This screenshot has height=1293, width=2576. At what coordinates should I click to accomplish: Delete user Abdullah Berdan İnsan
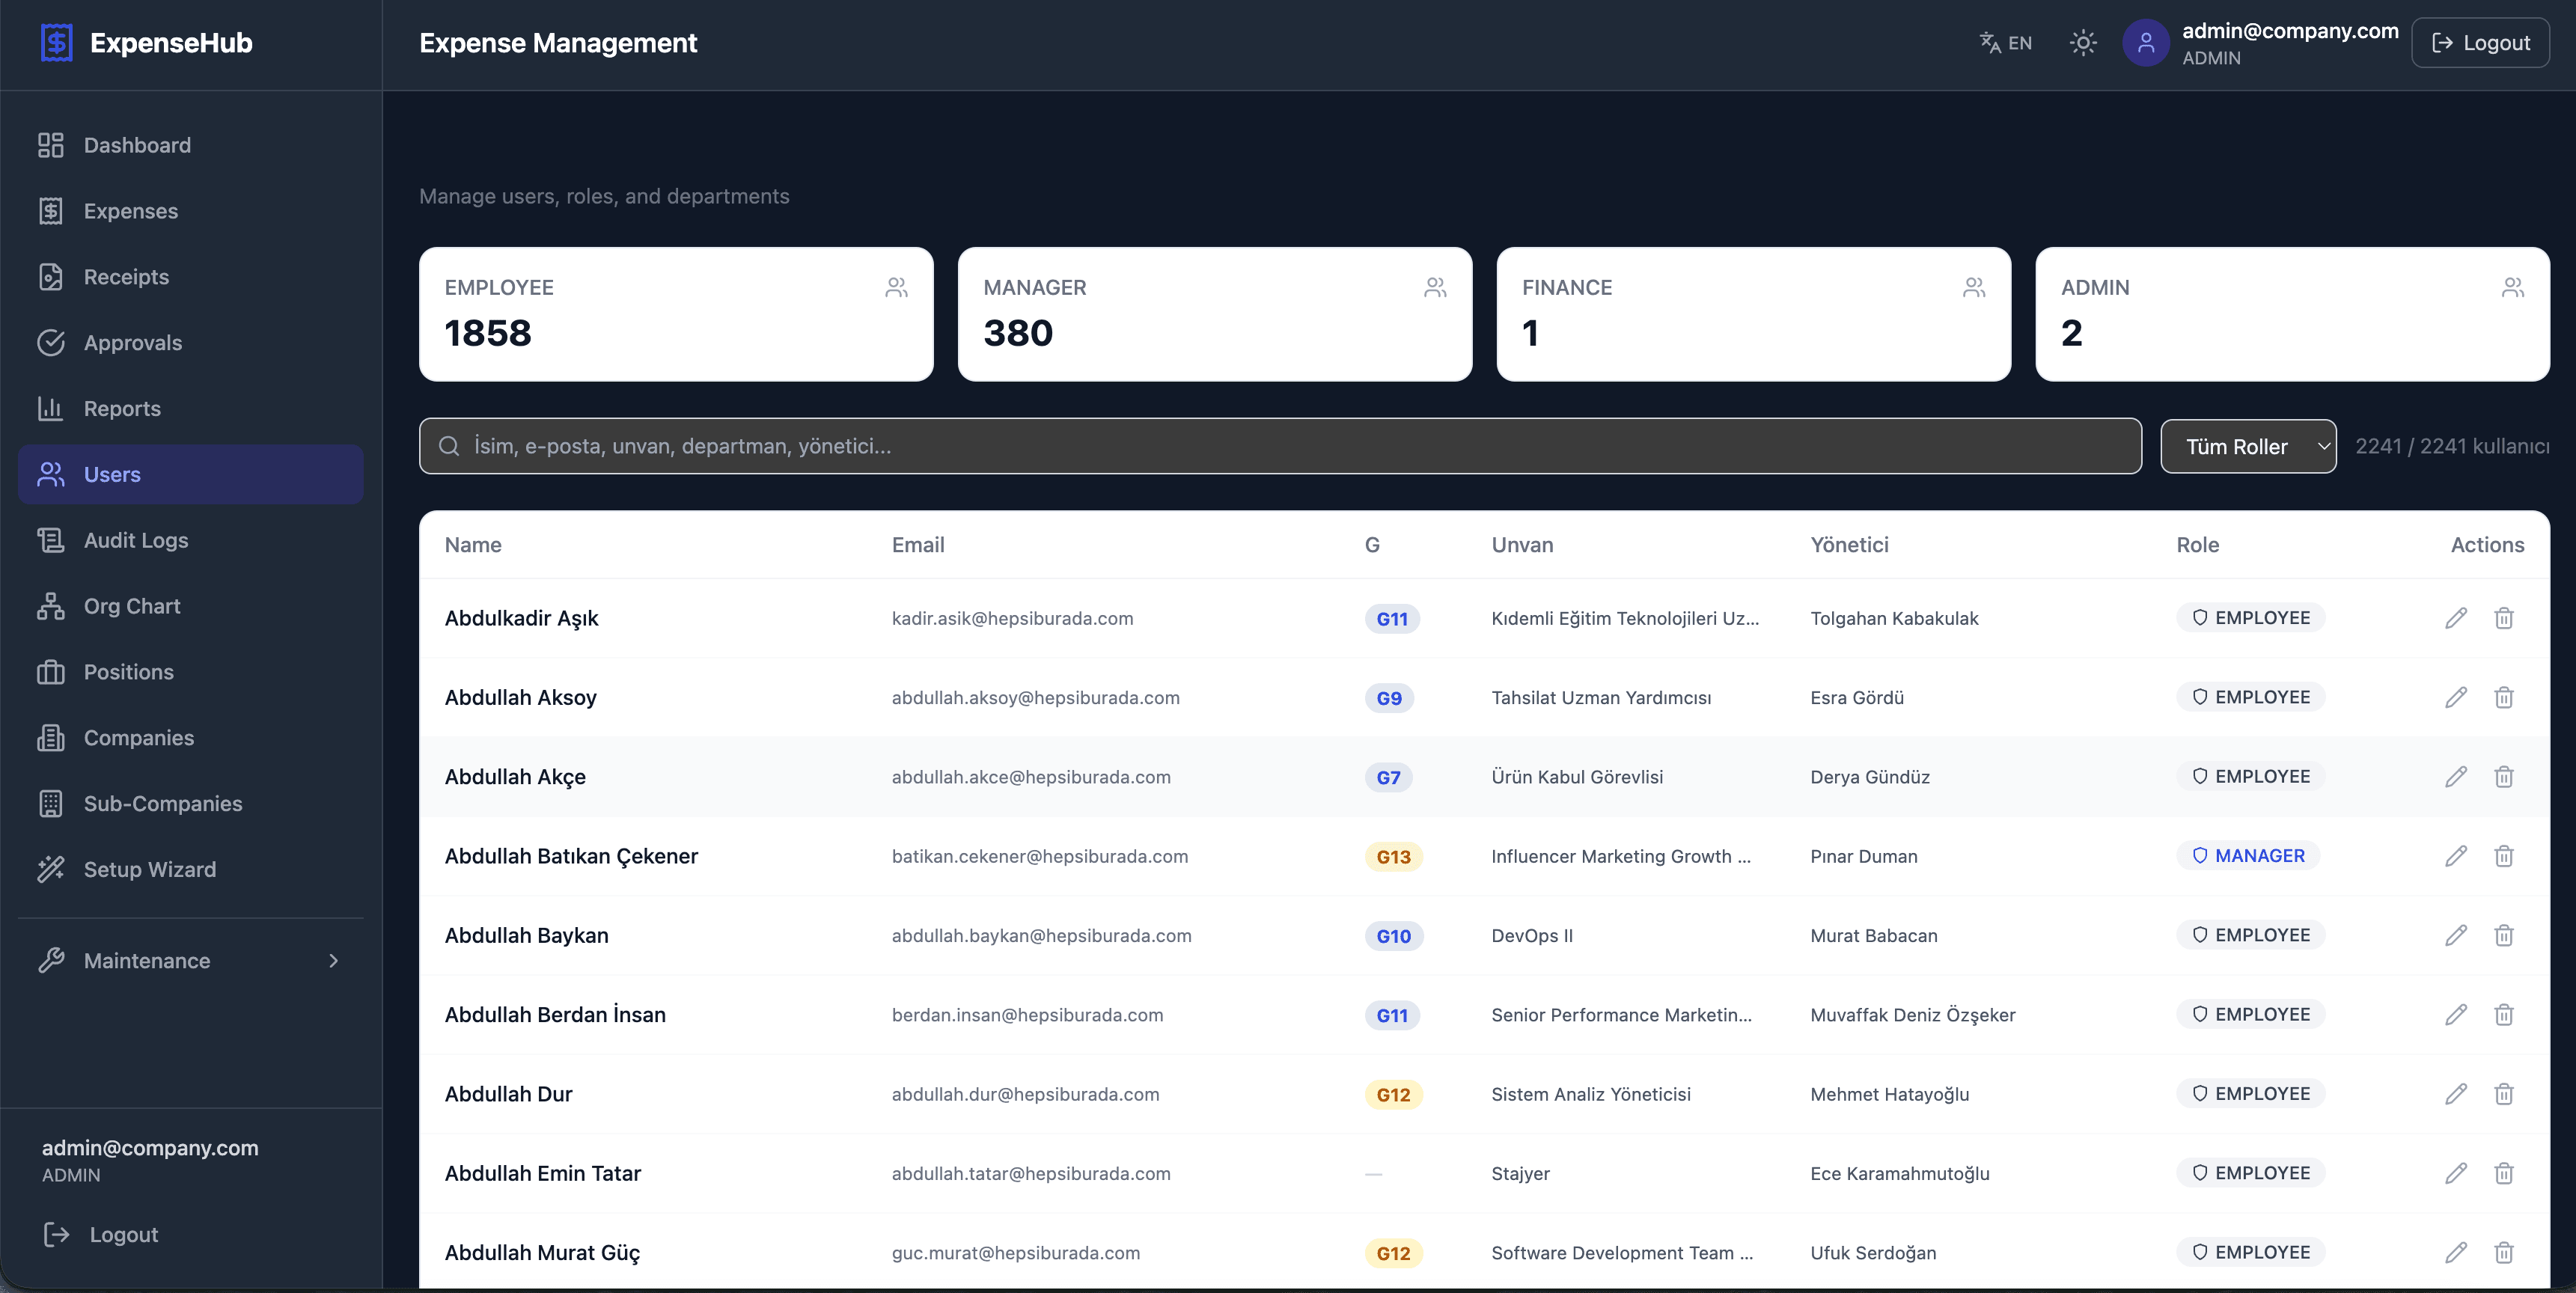[x=2504, y=1015]
